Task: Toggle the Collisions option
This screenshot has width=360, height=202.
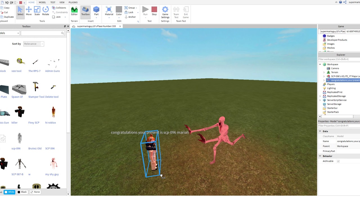Action: tap(59, 8)
